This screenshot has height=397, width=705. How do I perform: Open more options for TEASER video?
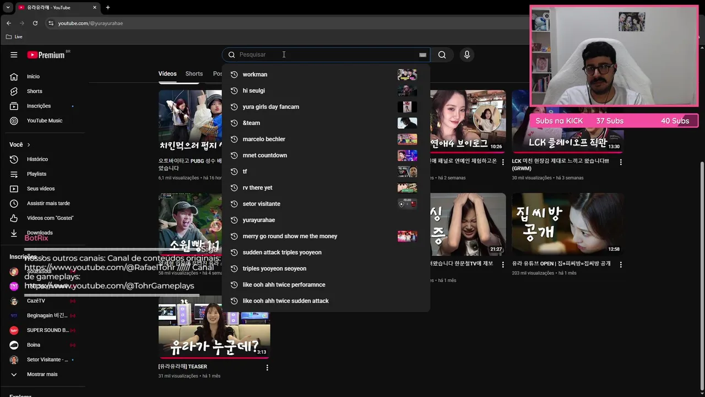point(267,367)
